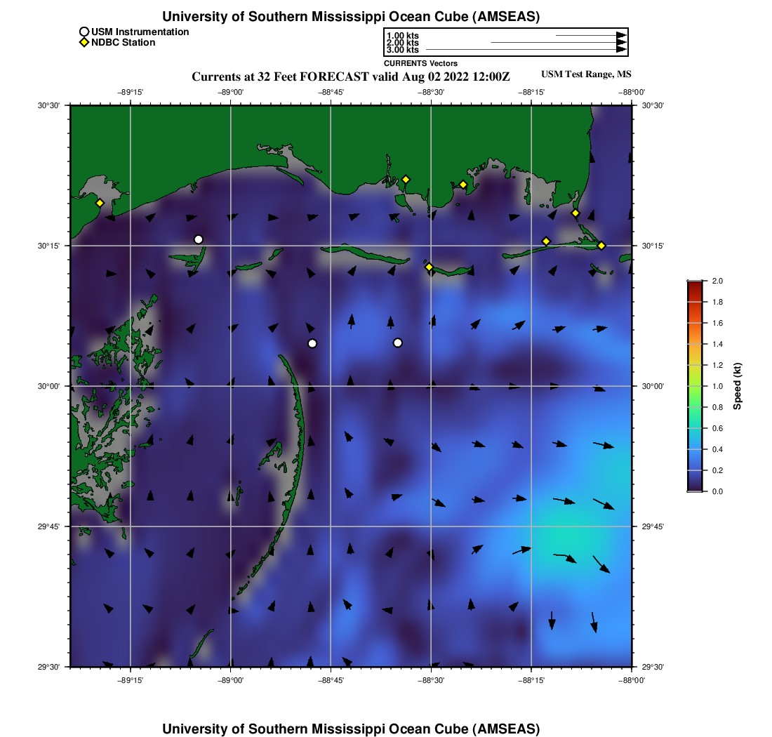Click the top title 'University of Southern Mississippi Ocean Cube (AMSEAS)'
This screenshot has height=737, width=772.
click(351, 17)
